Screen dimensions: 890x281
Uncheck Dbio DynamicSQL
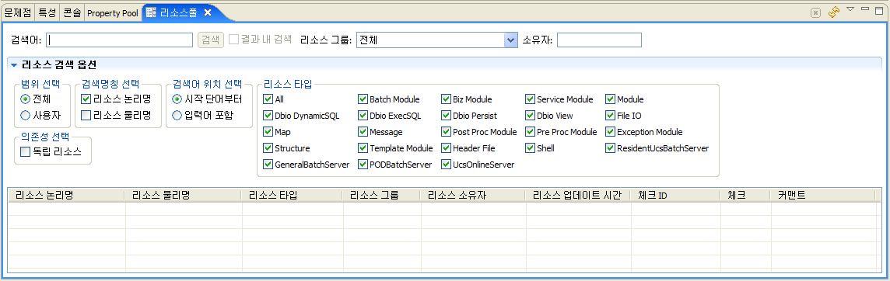268,116
